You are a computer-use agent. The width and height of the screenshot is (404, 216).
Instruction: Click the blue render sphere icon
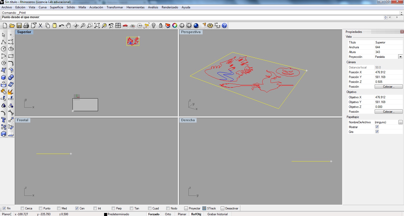tap(196, 26)
